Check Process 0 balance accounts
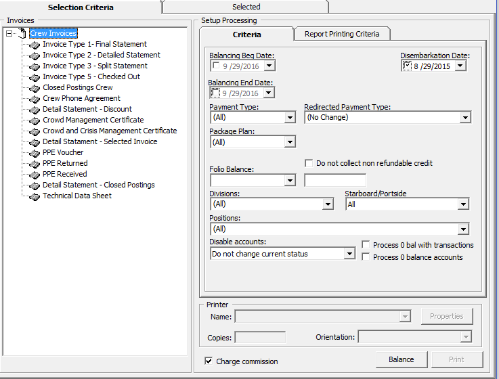499x379 pixels. [x=366, y=257]
